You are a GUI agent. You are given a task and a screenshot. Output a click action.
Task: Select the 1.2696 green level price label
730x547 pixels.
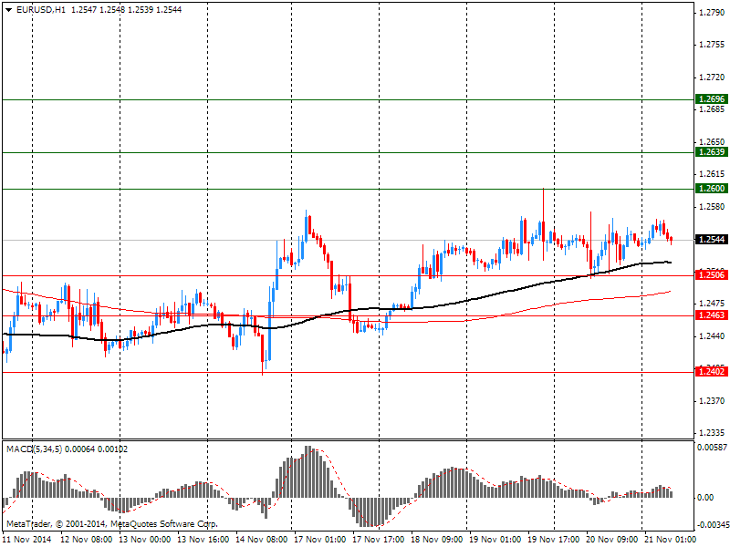712,99
